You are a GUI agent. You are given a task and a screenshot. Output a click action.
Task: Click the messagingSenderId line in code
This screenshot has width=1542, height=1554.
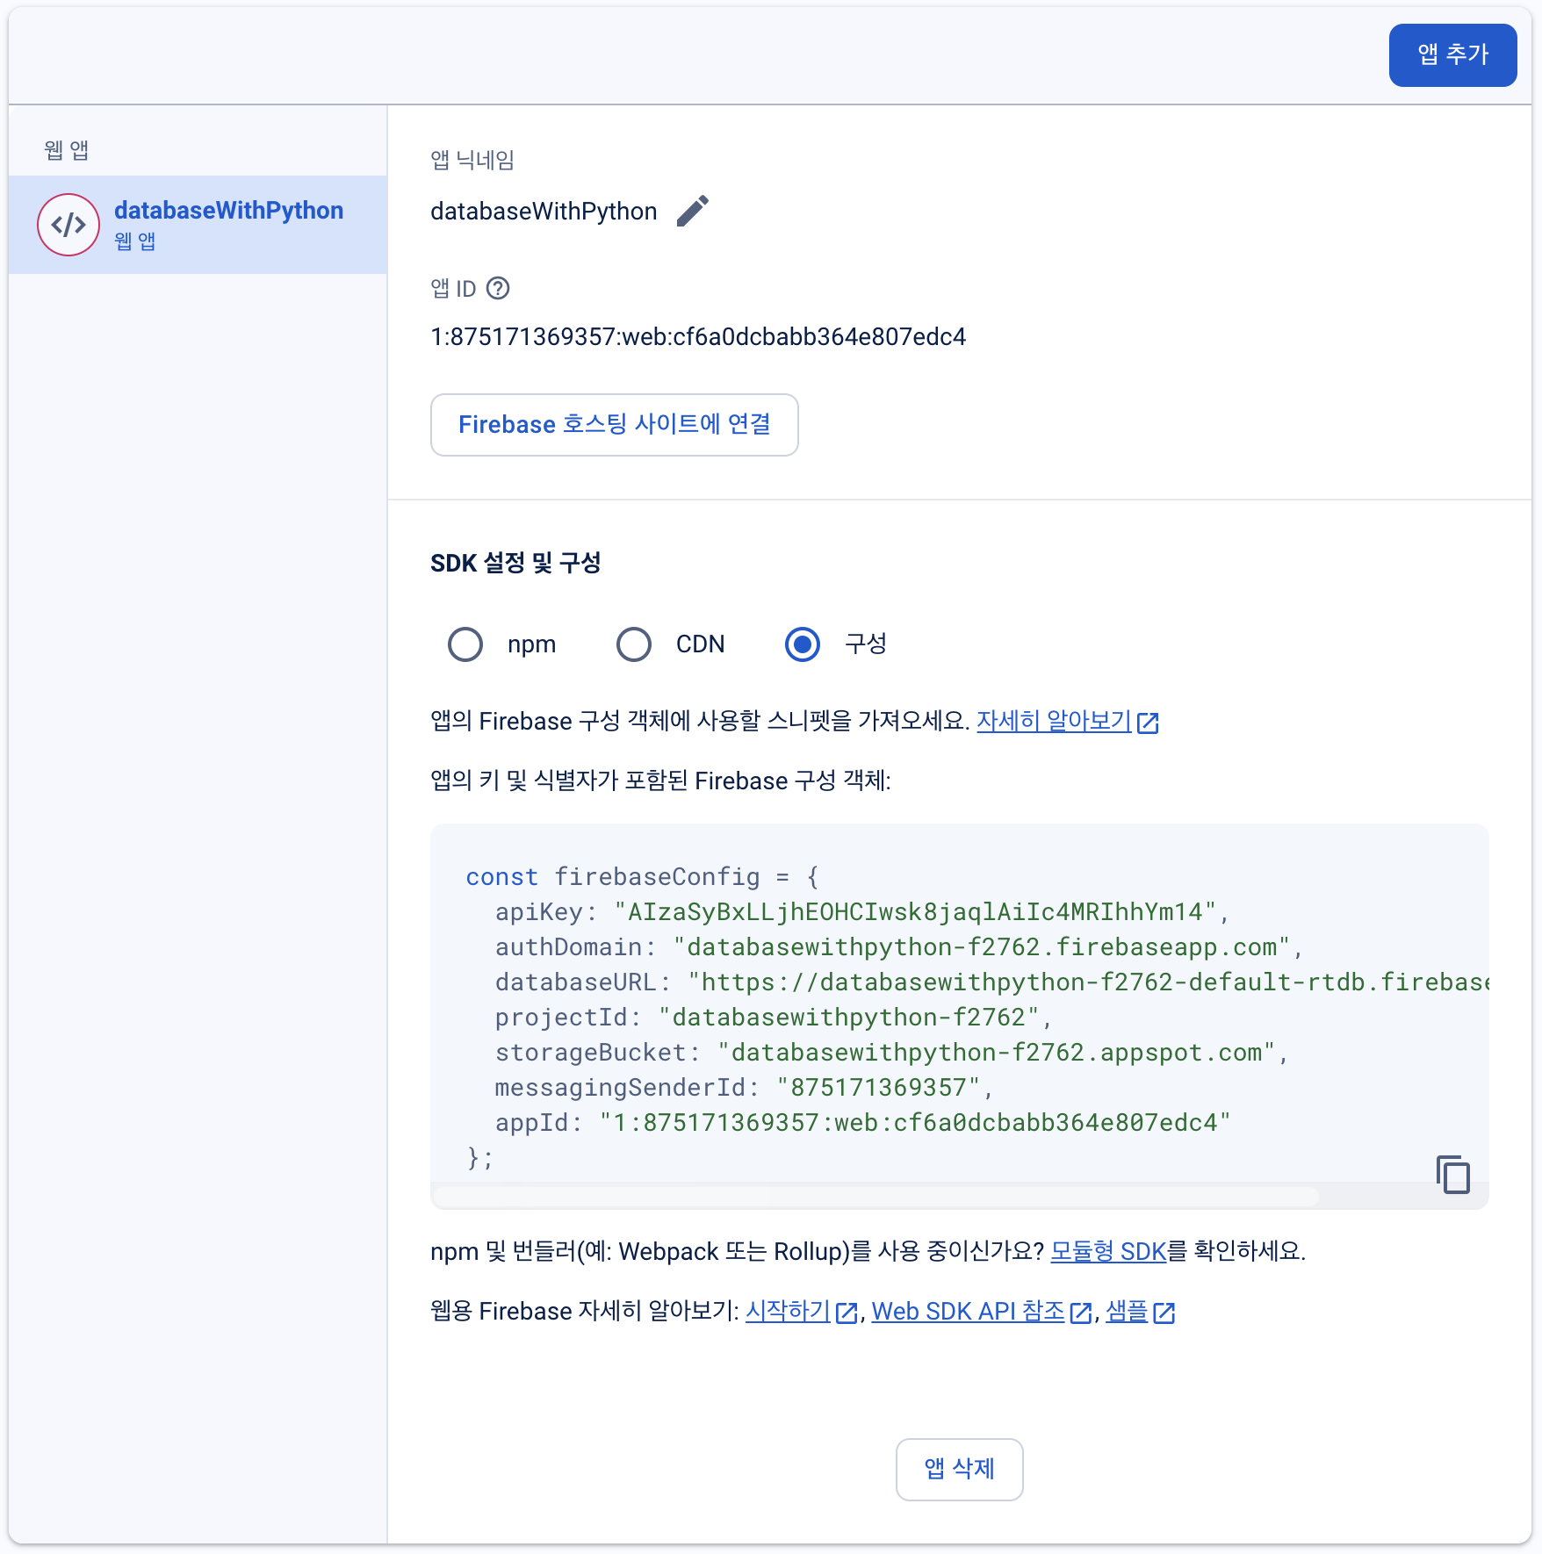click(744, 1088)
